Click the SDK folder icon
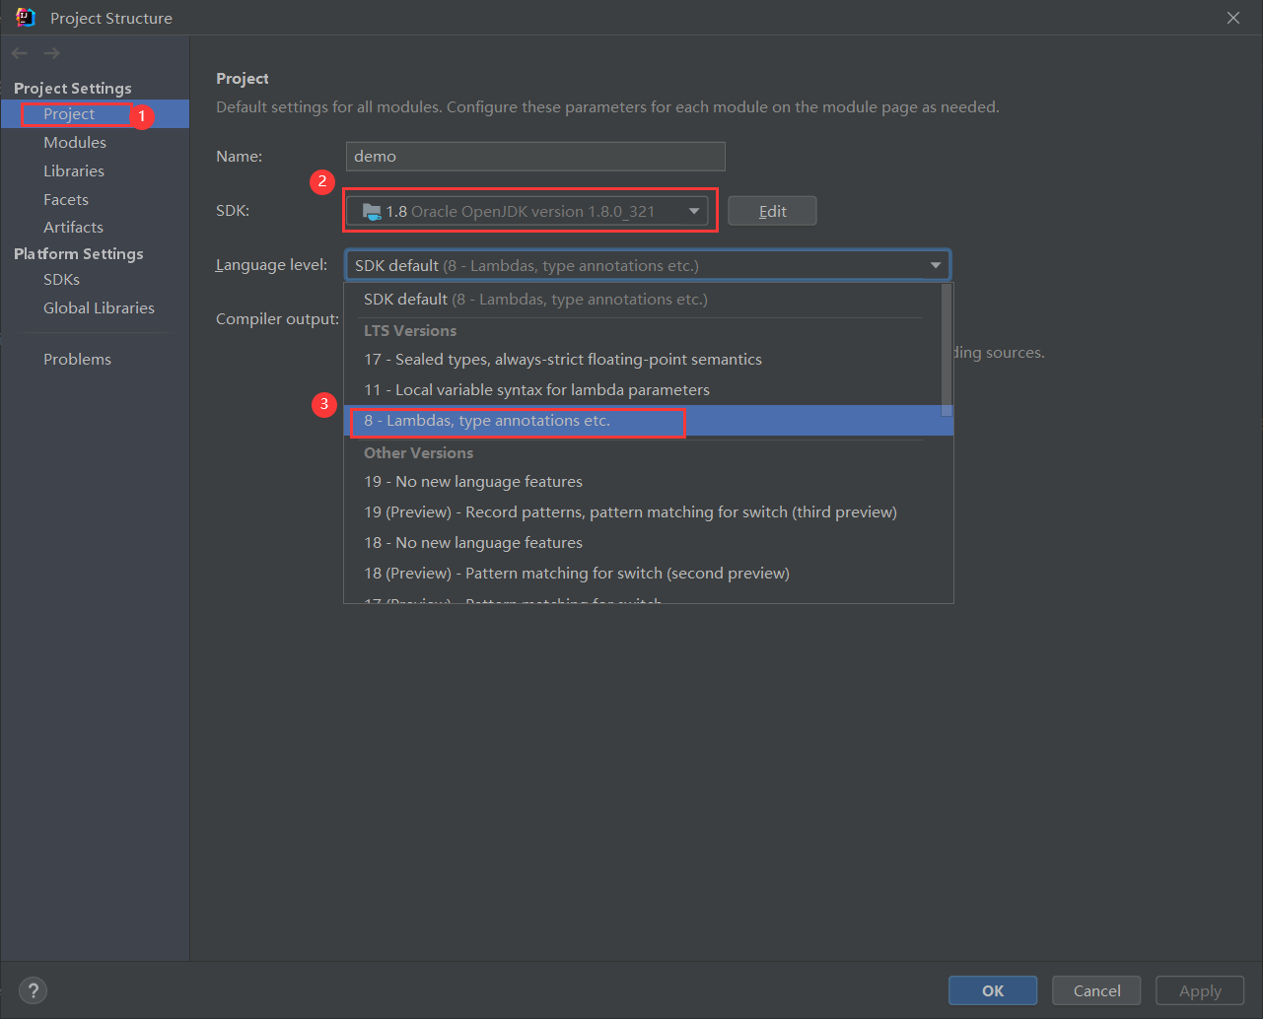 (x=372, y=211)
